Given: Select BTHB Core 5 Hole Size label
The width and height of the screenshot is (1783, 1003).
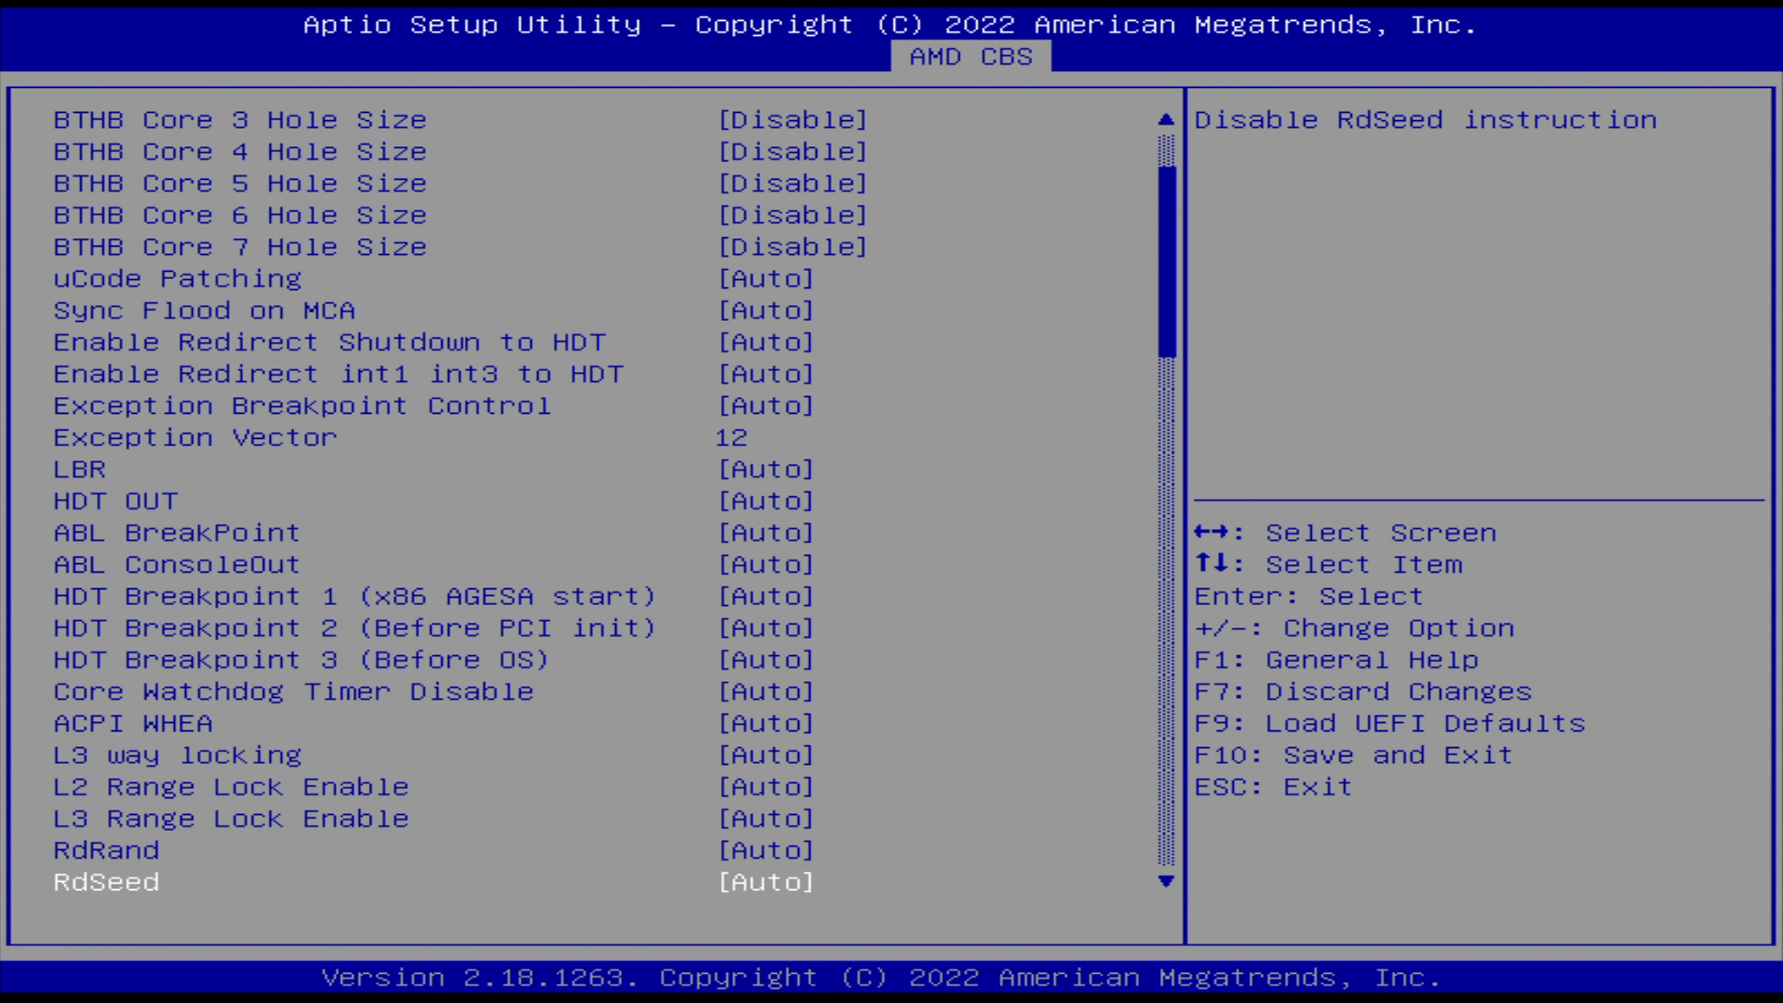Looking at the screenshot, I should [240, 183].
